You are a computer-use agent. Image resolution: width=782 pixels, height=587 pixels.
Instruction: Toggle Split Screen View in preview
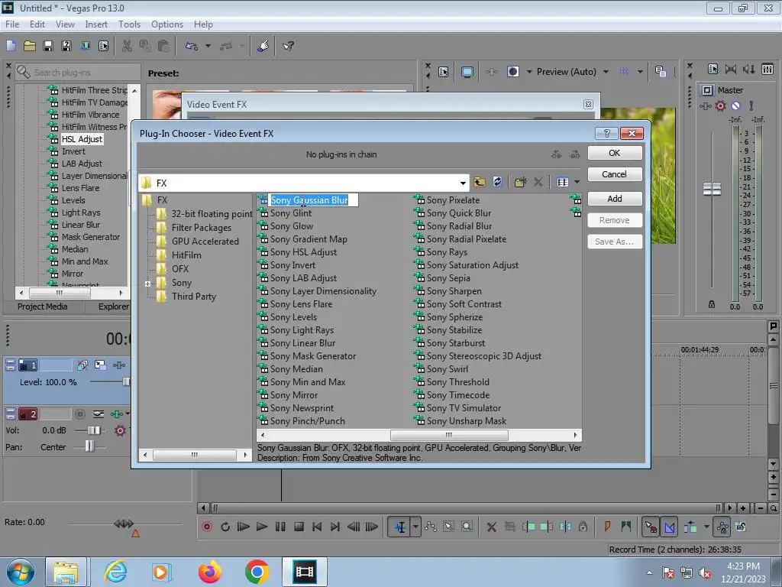512,72
